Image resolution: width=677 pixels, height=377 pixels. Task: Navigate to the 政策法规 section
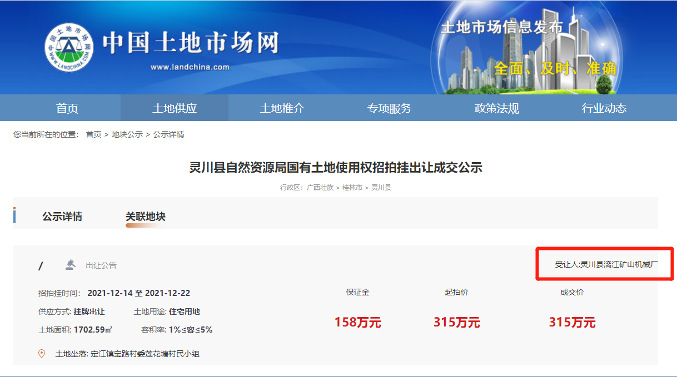[x=496, y=108]
